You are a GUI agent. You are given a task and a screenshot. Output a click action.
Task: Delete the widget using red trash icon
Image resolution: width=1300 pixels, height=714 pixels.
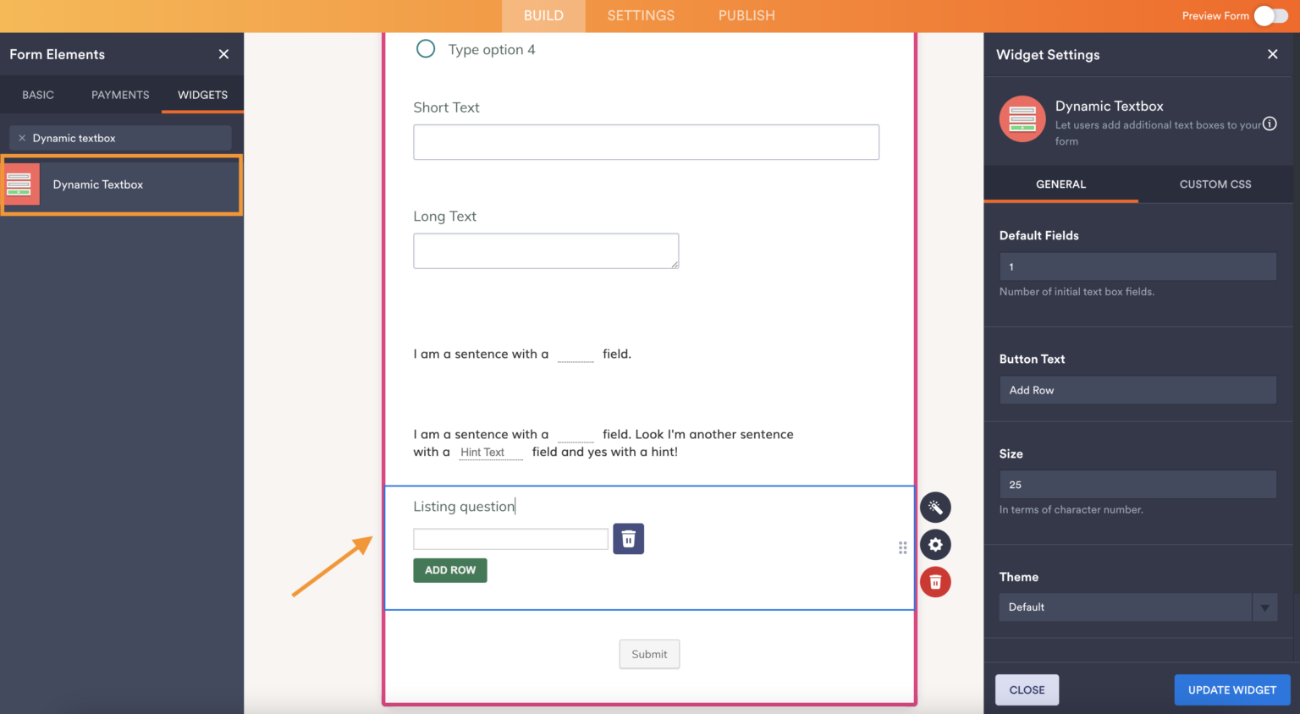click(x=935, y=582)
